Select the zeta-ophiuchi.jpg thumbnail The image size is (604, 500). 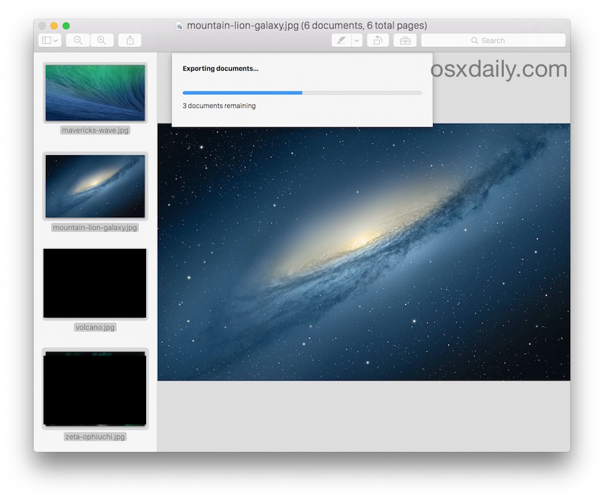(x=94, y=389)
